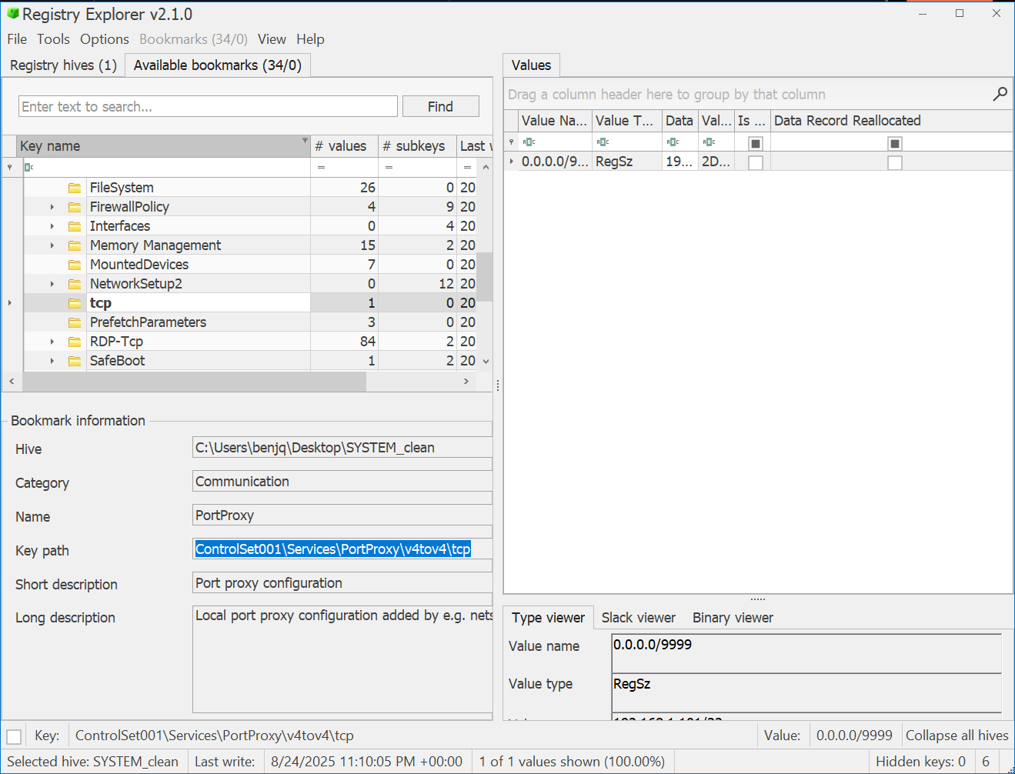Toggle the checkbox left of Key in status bar

point(14,736)
